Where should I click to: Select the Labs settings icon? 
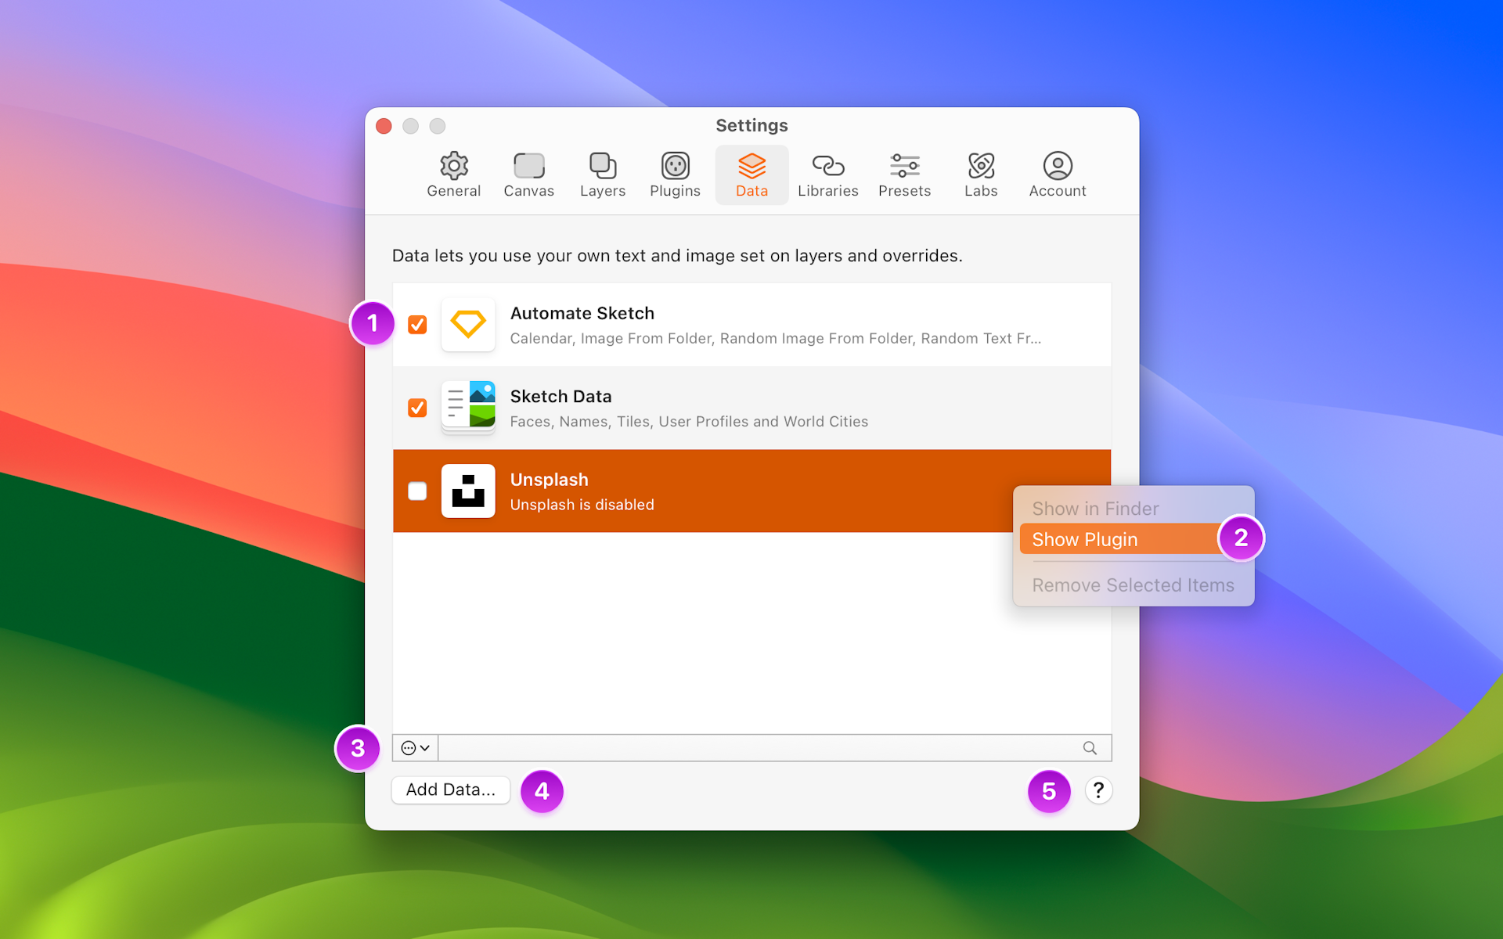981,167
